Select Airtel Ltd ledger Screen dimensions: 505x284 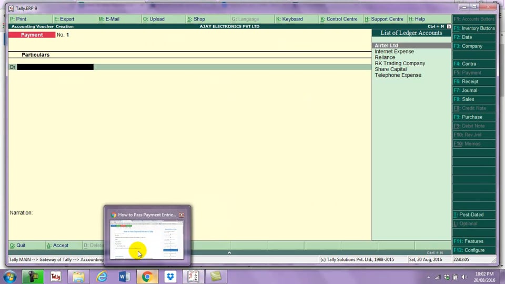[x=411, y=46]
